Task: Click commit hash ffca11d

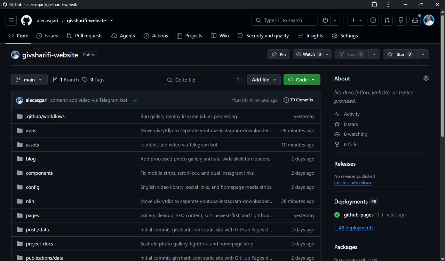Action: click(239, 100)
